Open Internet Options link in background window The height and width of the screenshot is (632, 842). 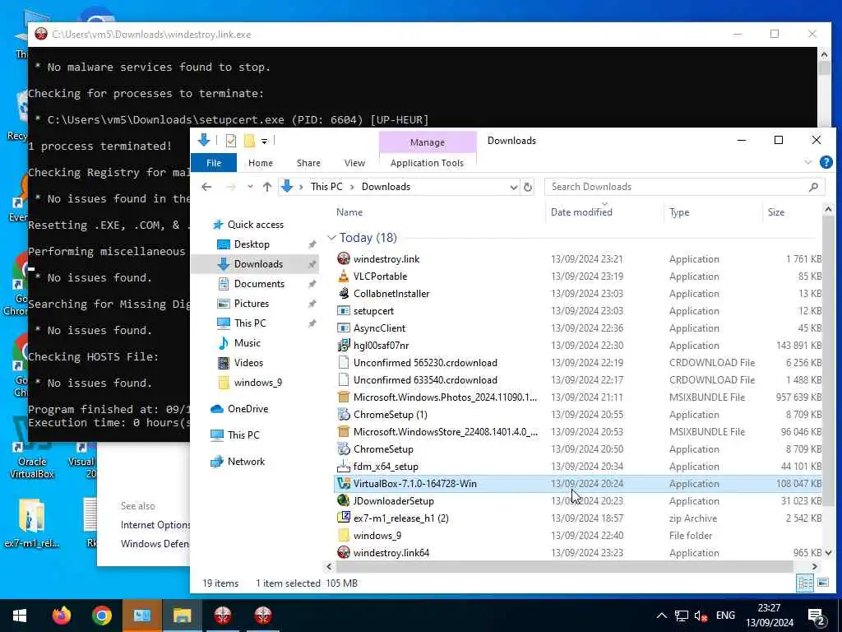pyautogui.click(x=155, y=524)
